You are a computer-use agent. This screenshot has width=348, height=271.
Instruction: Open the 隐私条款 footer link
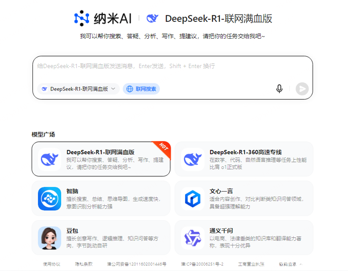(x=84, y=264)
